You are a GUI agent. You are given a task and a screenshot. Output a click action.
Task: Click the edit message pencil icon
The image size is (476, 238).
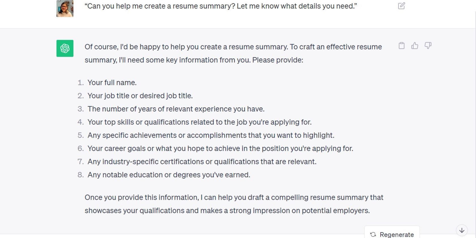coord(401,6)
